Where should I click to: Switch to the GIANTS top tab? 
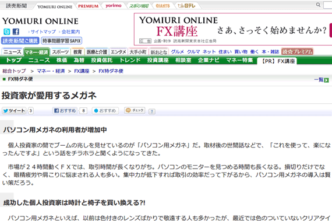tap(163, 6)
